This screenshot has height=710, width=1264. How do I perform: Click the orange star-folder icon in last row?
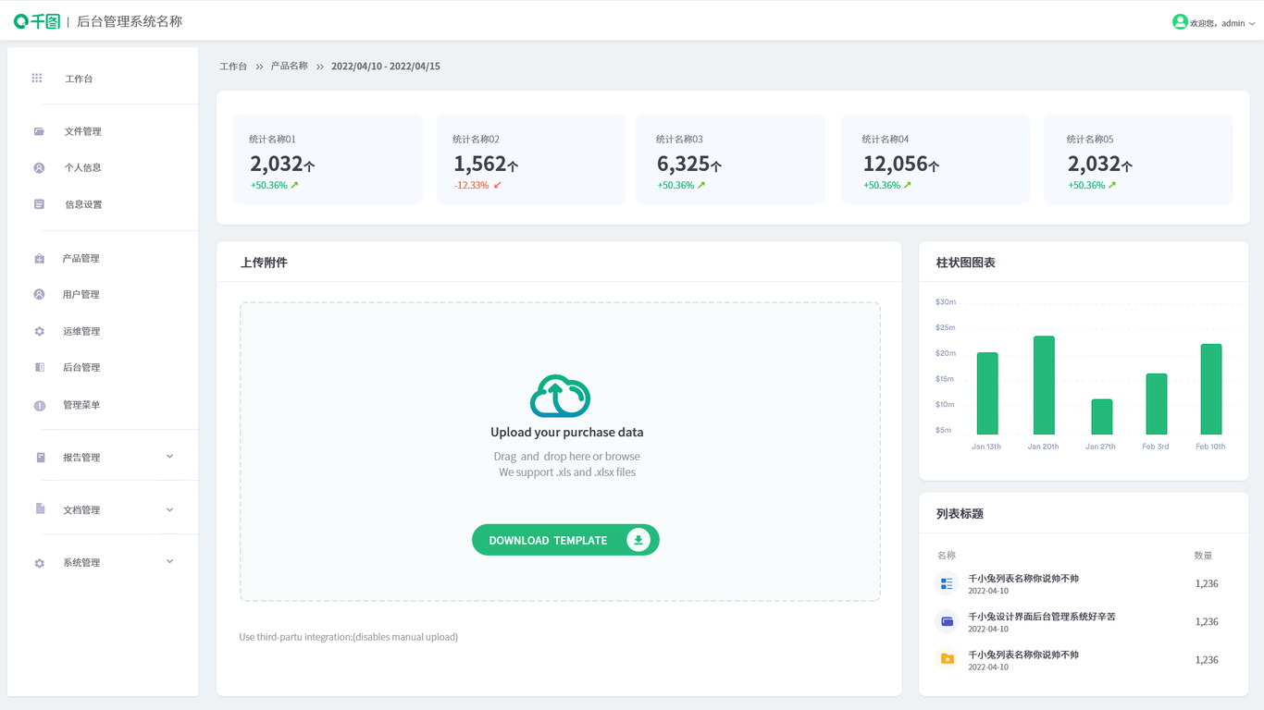tap(947, 659)
